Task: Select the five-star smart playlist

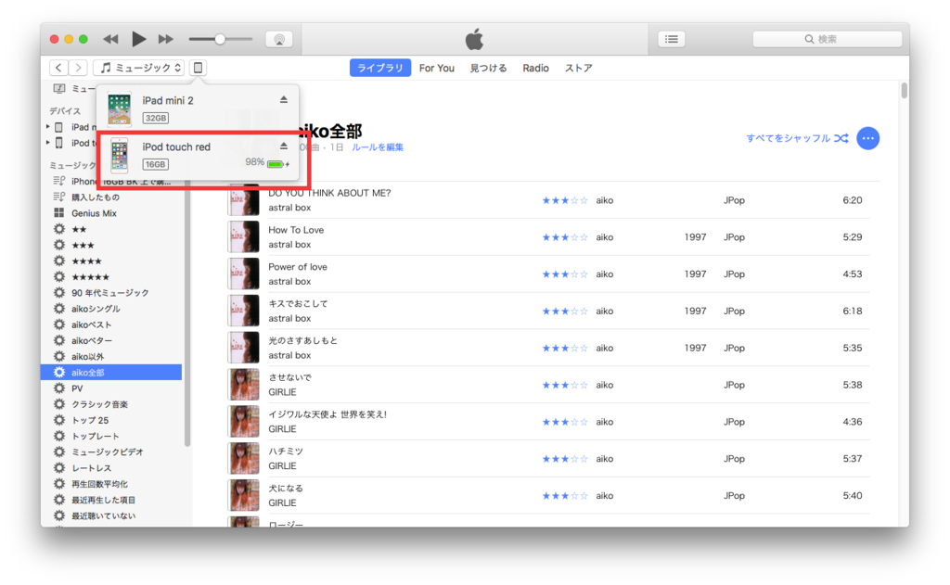Action: point(90,277)
